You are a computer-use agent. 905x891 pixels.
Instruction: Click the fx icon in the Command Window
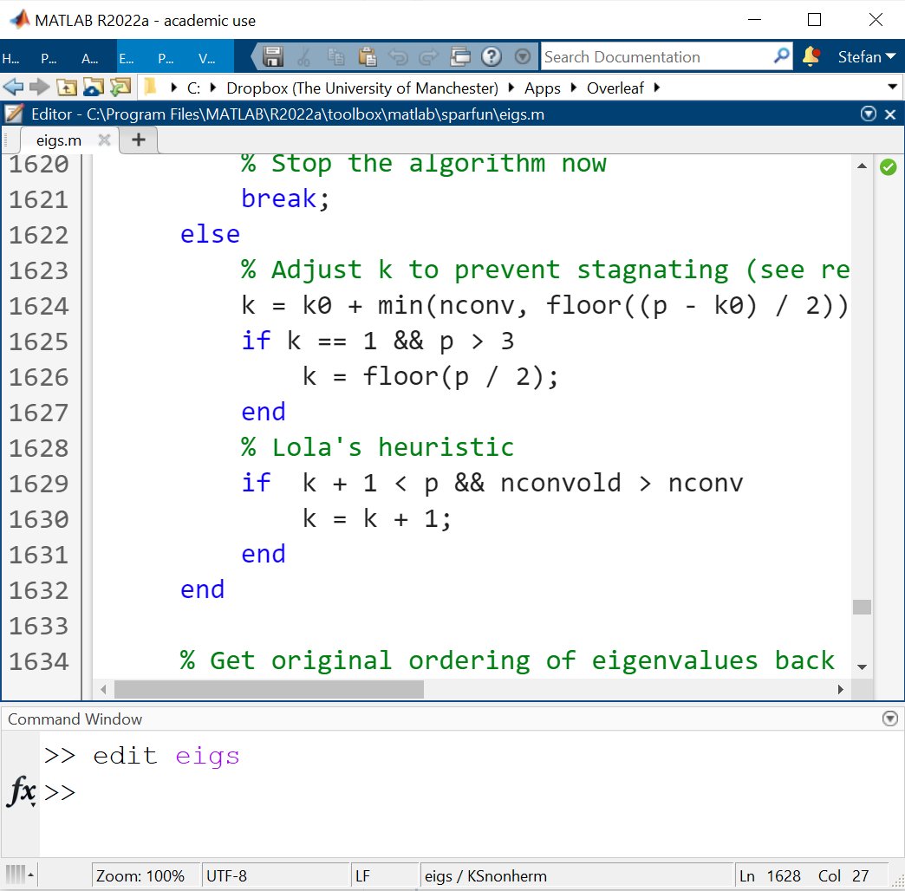21,791
